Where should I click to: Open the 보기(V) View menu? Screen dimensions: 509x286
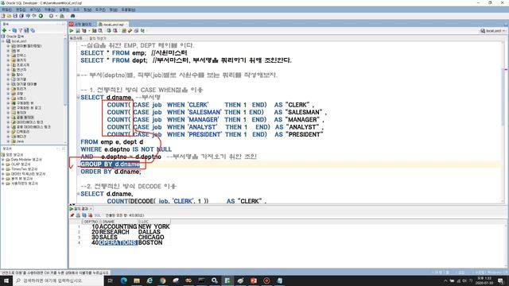35,10
